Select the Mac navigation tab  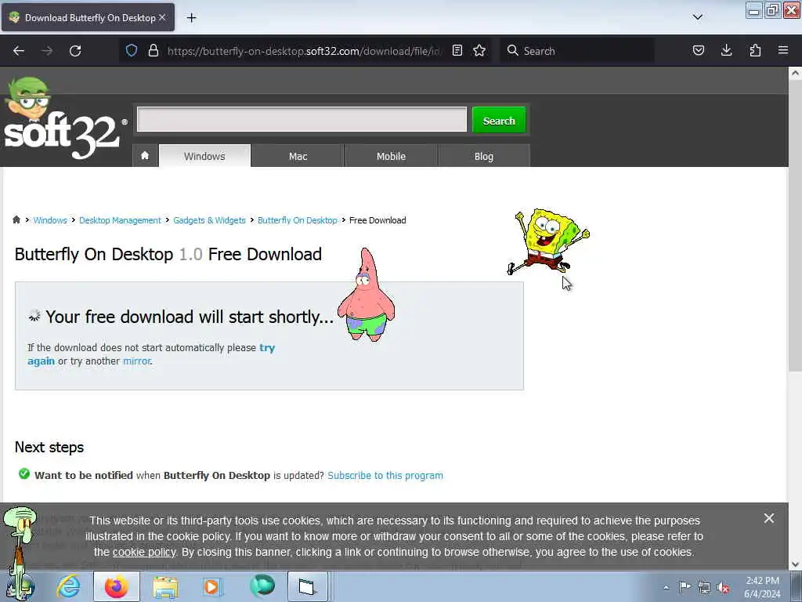(298, 156)
